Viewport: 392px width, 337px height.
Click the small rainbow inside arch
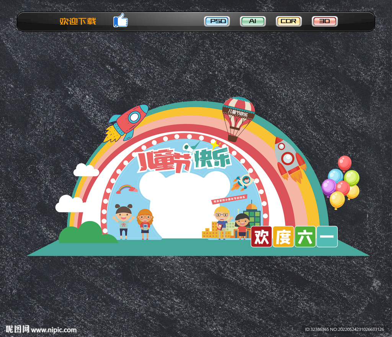click(126, 189)
